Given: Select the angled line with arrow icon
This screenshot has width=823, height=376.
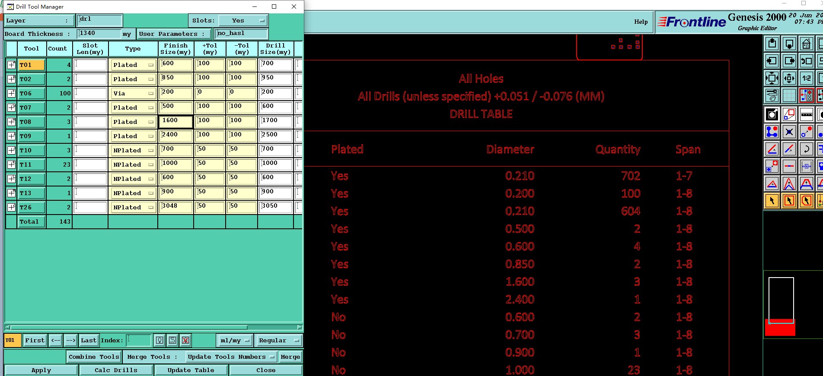Looking at the screenshot, I should coord(772,149).
